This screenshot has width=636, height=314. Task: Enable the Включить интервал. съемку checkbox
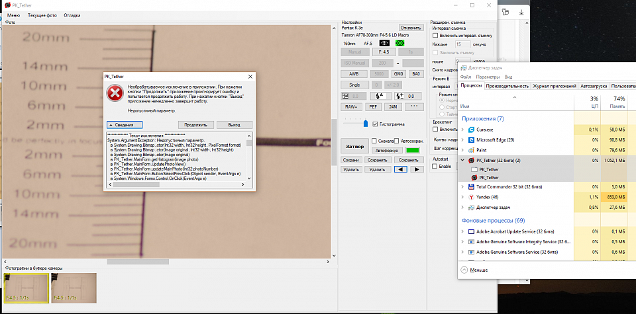(x=435, y=36)
